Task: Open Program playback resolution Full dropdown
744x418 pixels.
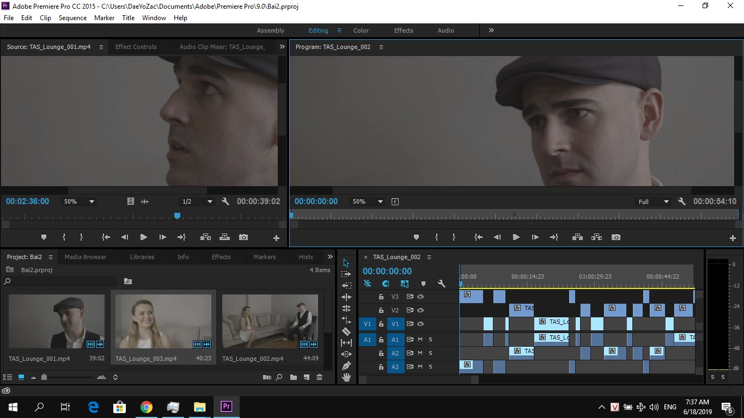Action: tap(654, 201)
